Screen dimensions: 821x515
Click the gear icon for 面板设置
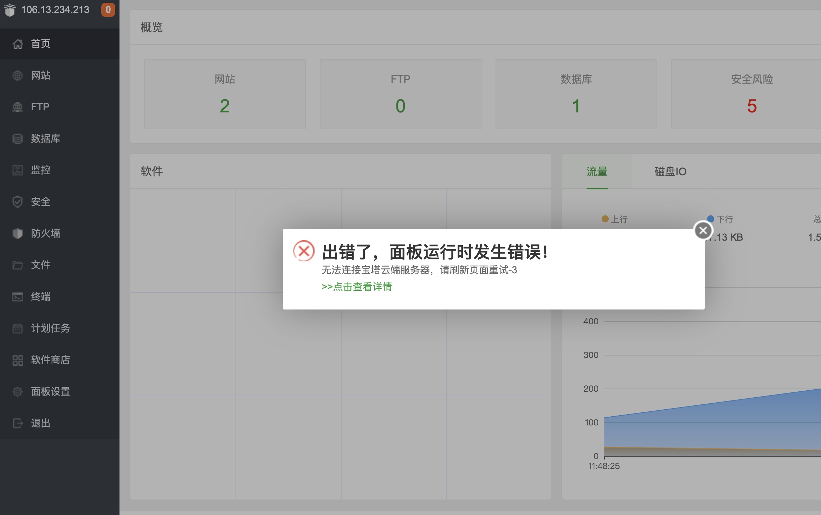(18, 392)
